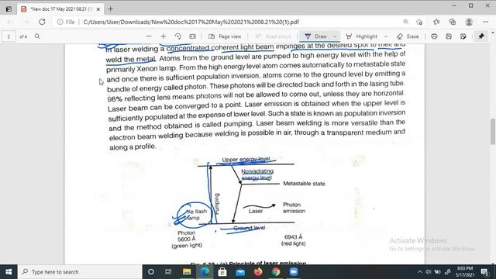Go back to the previous page
The height and width of the screenshot is (279, 496).
10,22
